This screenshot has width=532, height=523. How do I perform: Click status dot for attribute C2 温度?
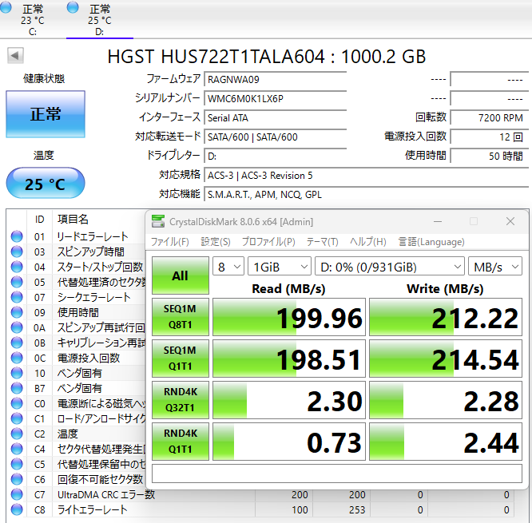[17, 434]
